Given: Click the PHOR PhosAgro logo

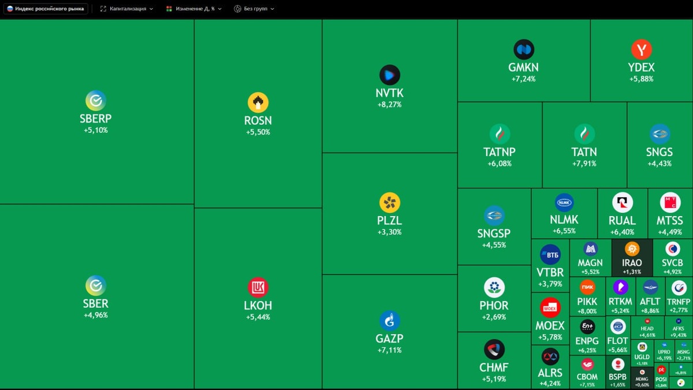Looking at the screenshot, I should tap(494, 287).
